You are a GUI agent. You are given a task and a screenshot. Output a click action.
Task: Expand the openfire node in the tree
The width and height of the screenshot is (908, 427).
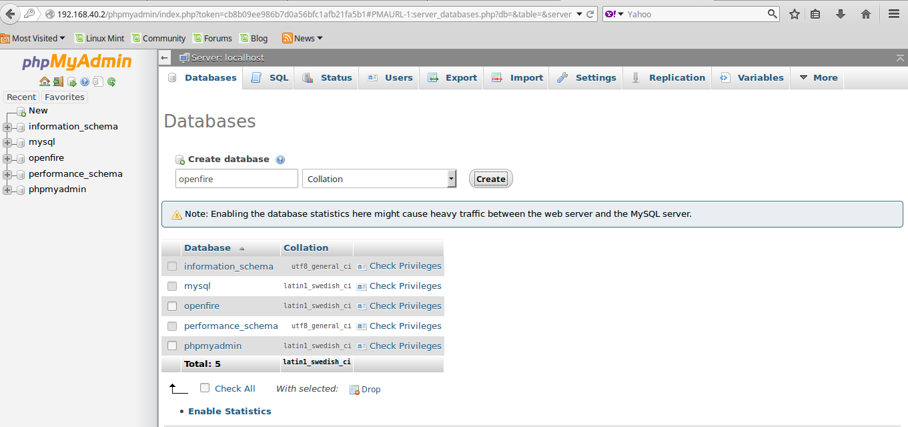[7, 158]
